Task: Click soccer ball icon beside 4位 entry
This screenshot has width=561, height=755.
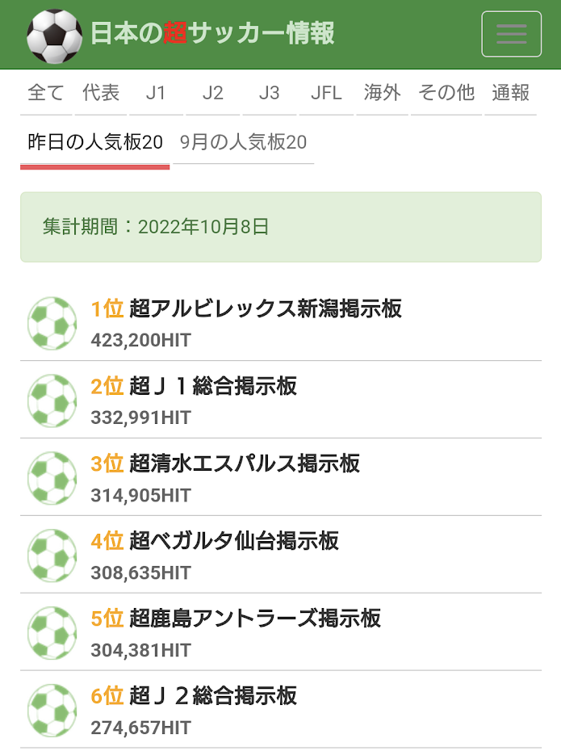Action: (52, 556)
